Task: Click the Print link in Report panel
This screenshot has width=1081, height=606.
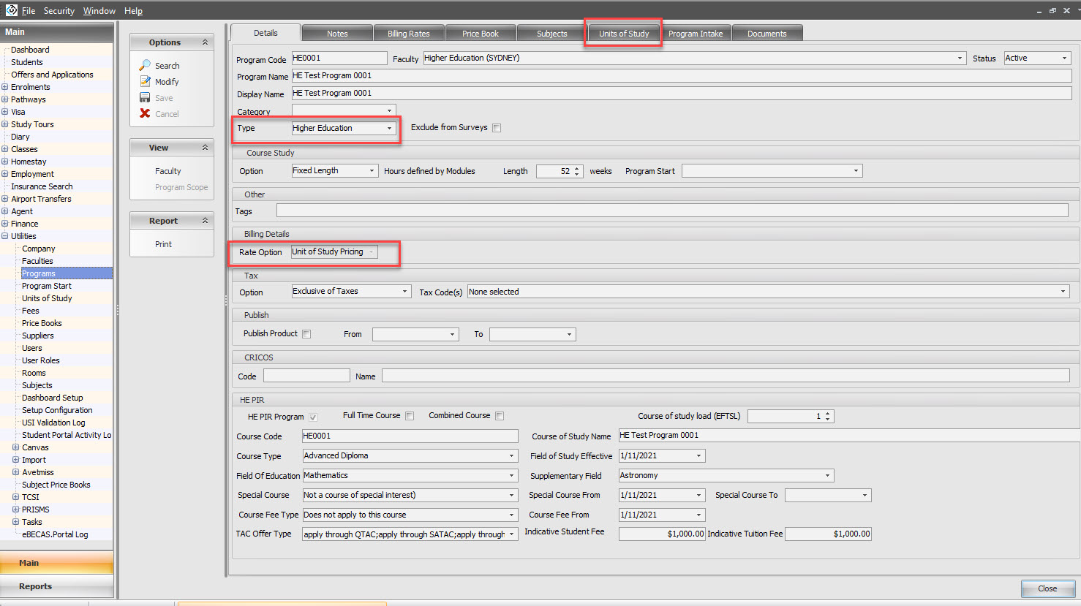Action: [x=163, y=244]
